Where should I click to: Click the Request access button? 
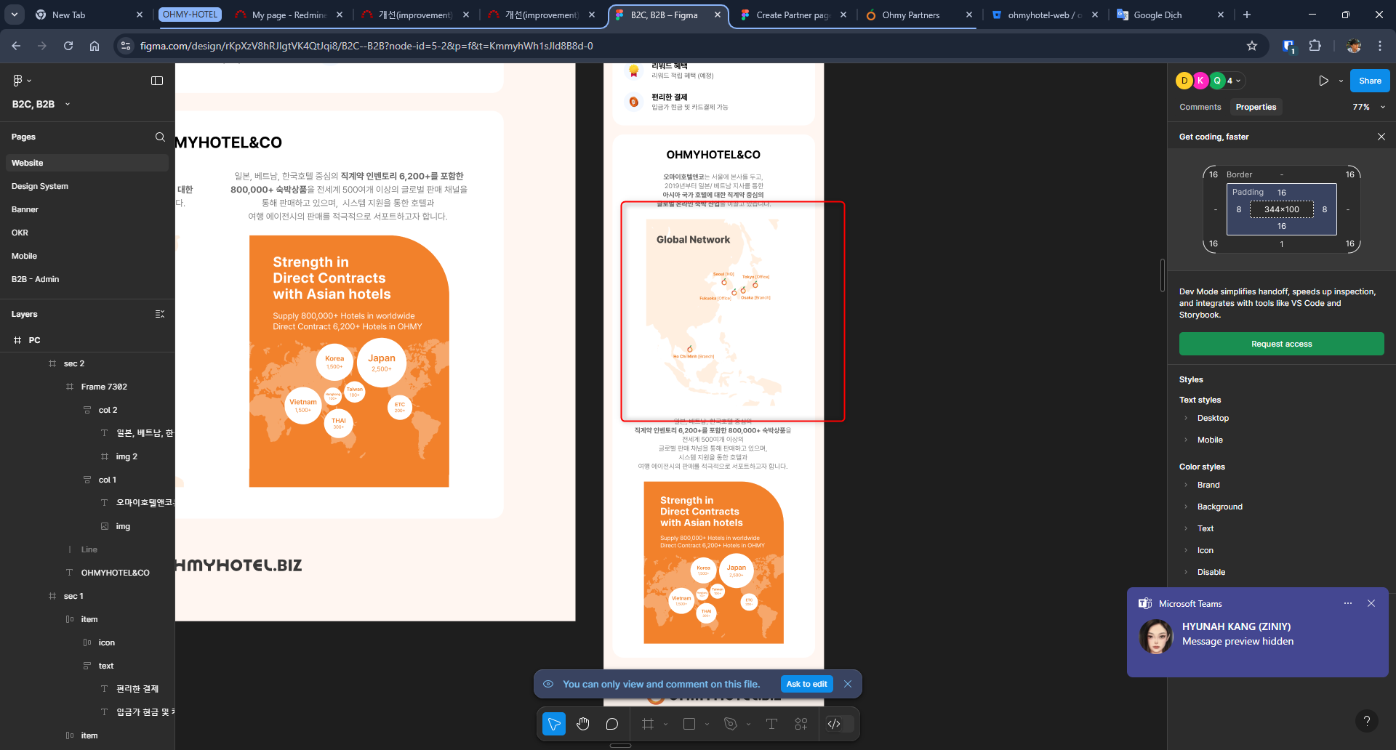tap(1281, 344)
